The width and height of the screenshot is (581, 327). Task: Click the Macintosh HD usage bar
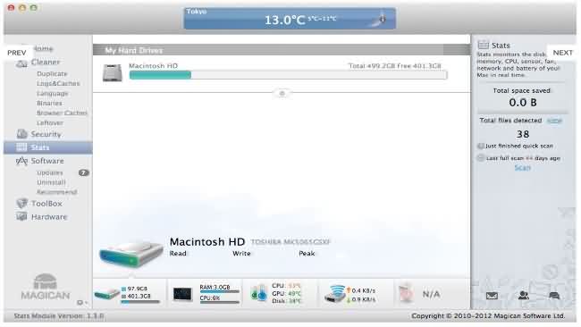click(289, 75)
